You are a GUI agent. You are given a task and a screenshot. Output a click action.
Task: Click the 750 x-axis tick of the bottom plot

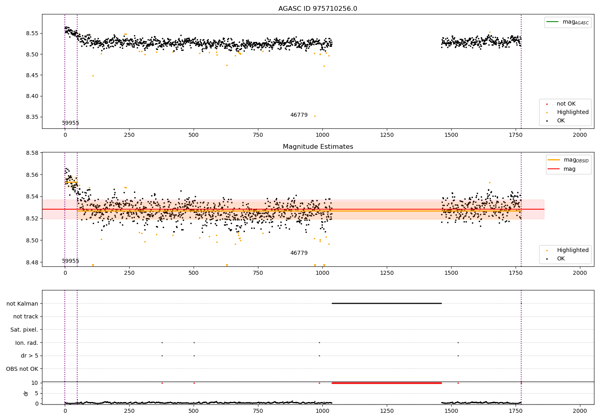coord(258,411)
